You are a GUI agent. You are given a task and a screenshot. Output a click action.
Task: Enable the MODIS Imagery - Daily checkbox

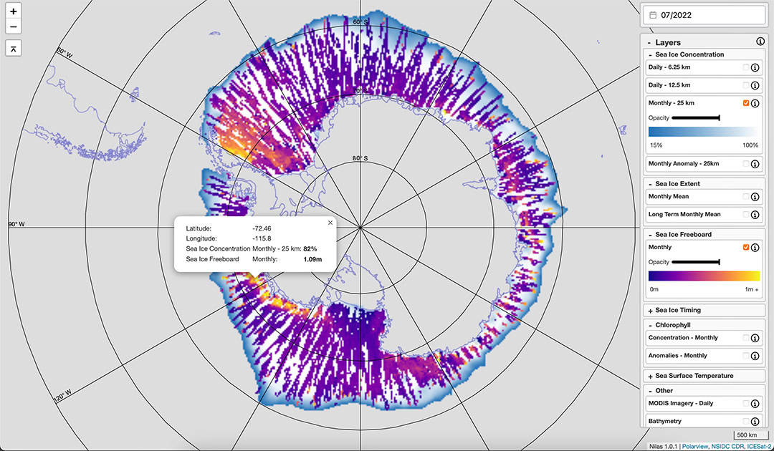[745, 403]
